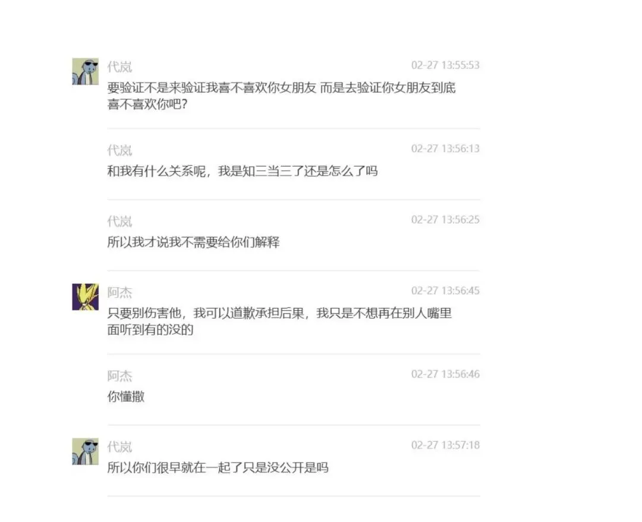Click sender name 代岚 at 13:56:13
642x522 pixels.
click(119, 150)
